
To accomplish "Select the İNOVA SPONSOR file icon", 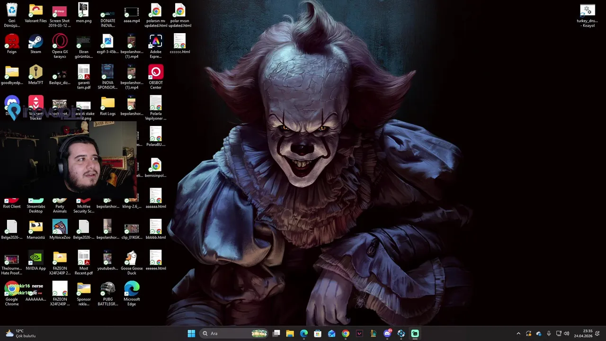I will pyautogui.click(x=108, y=77).
